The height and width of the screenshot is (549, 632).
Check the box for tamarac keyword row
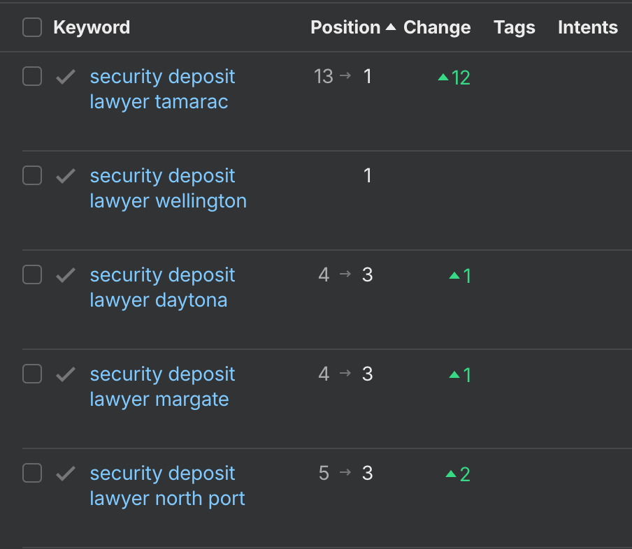click(32, 76)
